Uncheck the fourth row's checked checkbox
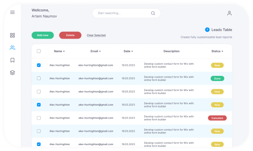The width and height of the screenshot is (253, 151). point(39,104)
